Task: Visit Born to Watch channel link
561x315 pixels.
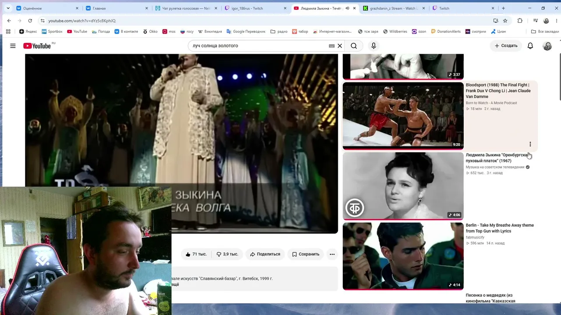Action: 491,103
